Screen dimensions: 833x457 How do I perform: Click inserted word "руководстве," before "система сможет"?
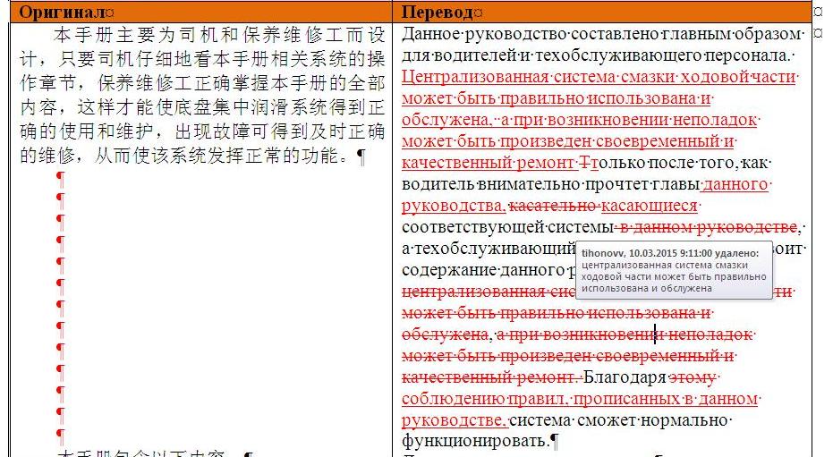click(454, 420)
